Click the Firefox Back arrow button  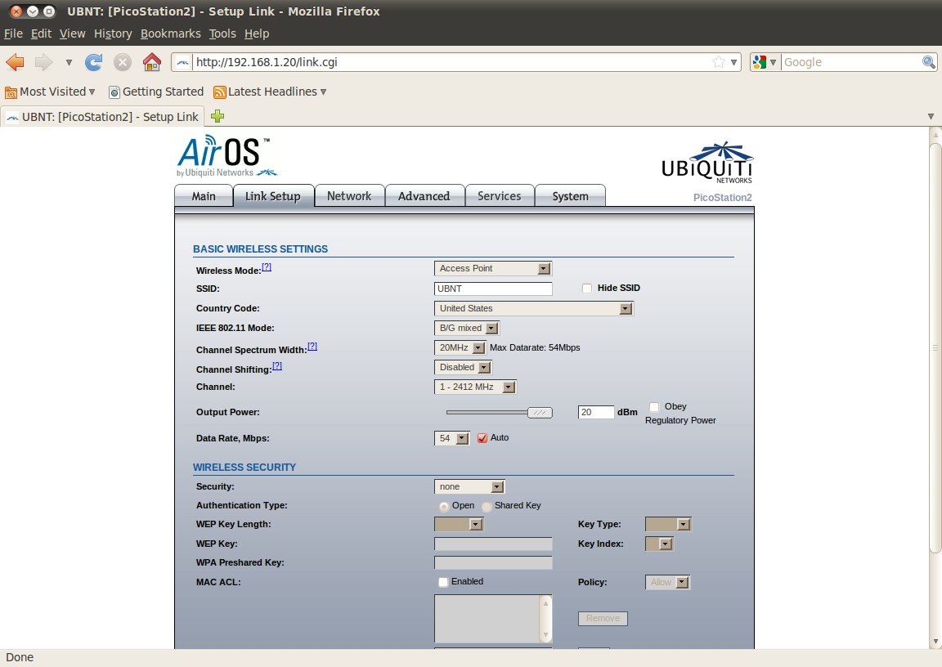point(15,62)
